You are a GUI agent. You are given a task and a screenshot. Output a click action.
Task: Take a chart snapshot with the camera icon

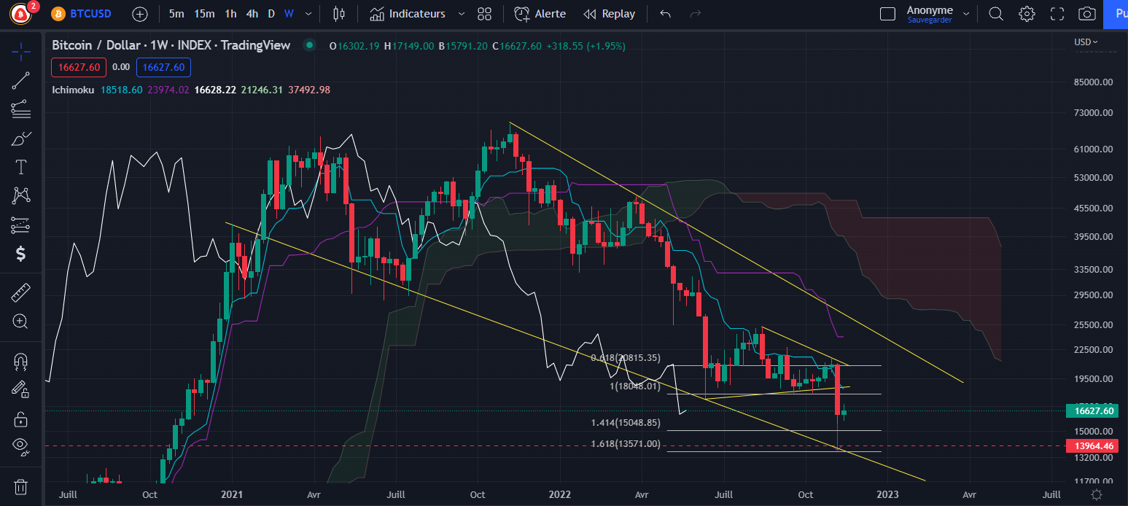tap(1086, 13)
